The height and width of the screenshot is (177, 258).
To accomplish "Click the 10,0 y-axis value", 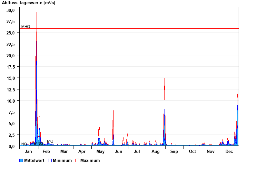I will [11, 101].
